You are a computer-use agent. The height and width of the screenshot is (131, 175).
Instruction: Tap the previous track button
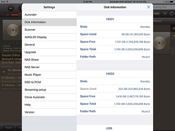click(11, 8)
